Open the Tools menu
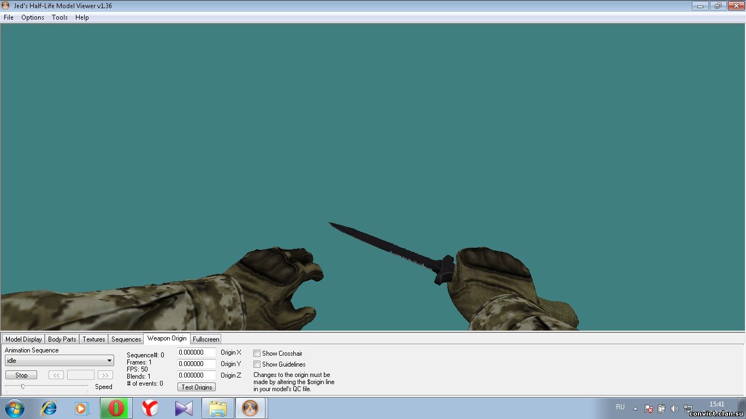This screenshot has height=419, width=746. [x=60, y=17]
